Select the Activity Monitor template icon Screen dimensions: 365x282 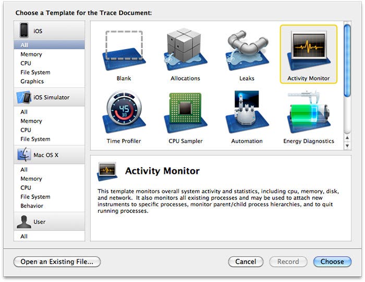(309, 51)
